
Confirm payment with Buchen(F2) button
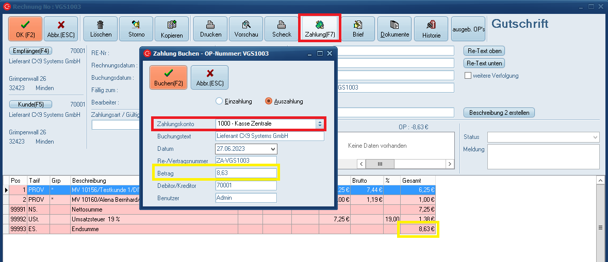[x=169, y=78]
